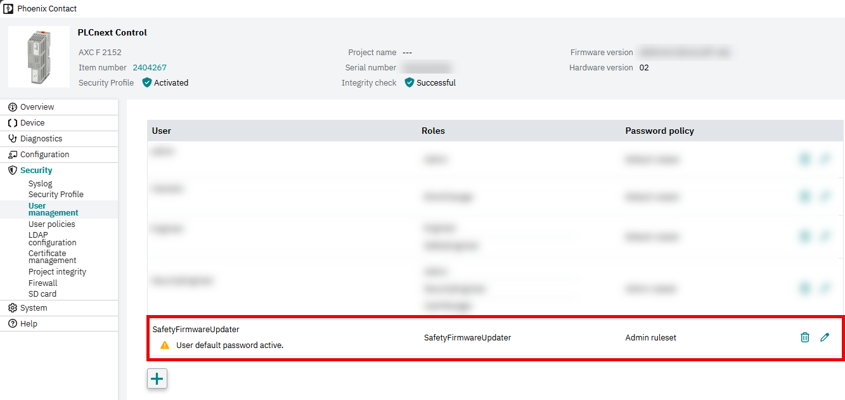This screenshot has width=845, height=400.
Task: Click the Configuration icon in sidebar
Action: point(13,155)
